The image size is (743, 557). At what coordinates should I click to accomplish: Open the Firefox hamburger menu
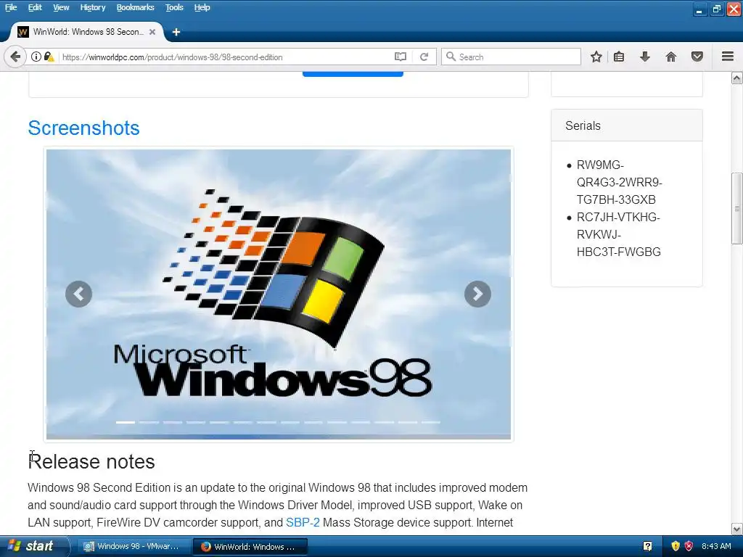pyautogui.click(x=728, y=57)
